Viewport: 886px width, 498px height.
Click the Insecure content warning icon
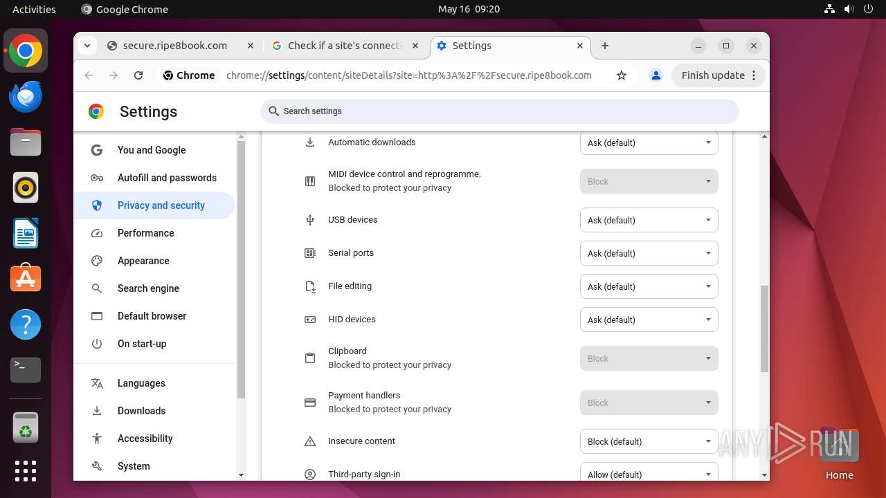point(310,441)
